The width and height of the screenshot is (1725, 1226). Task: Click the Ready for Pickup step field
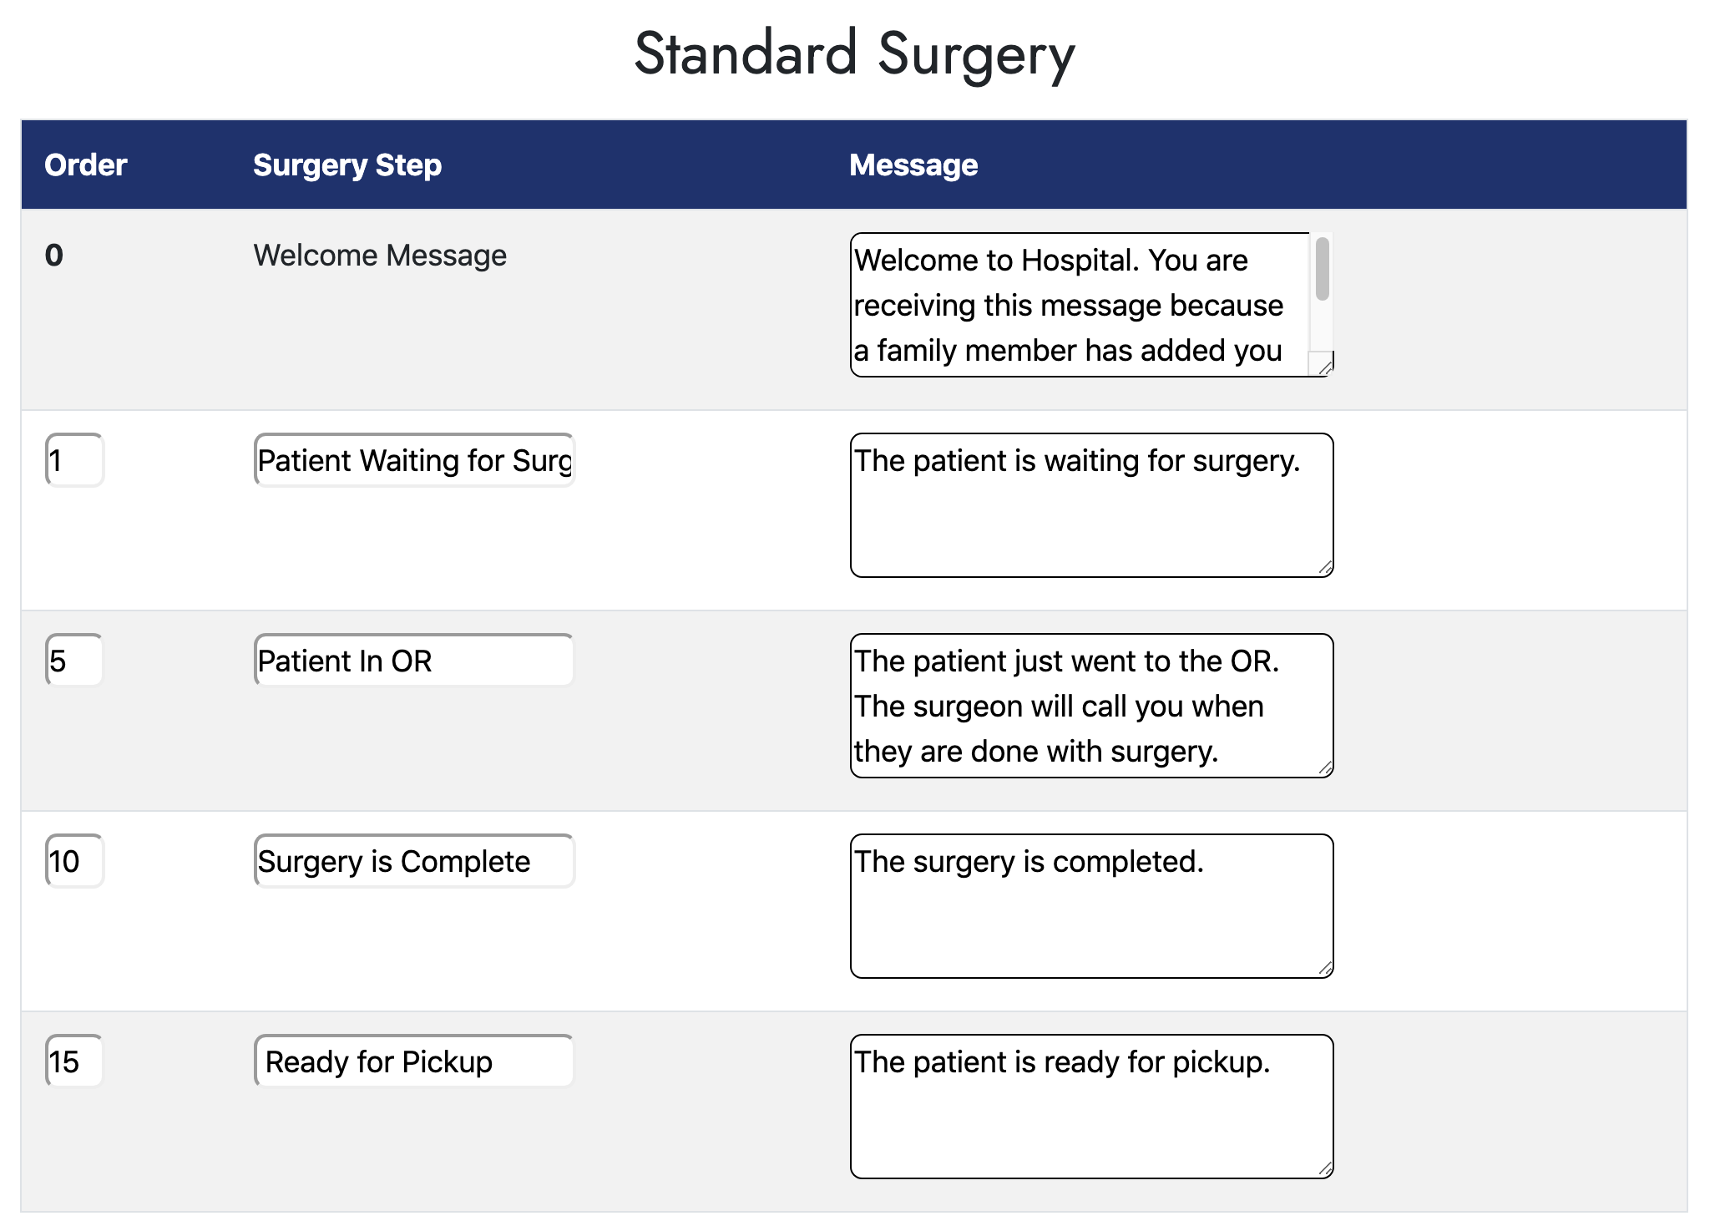414,1061
